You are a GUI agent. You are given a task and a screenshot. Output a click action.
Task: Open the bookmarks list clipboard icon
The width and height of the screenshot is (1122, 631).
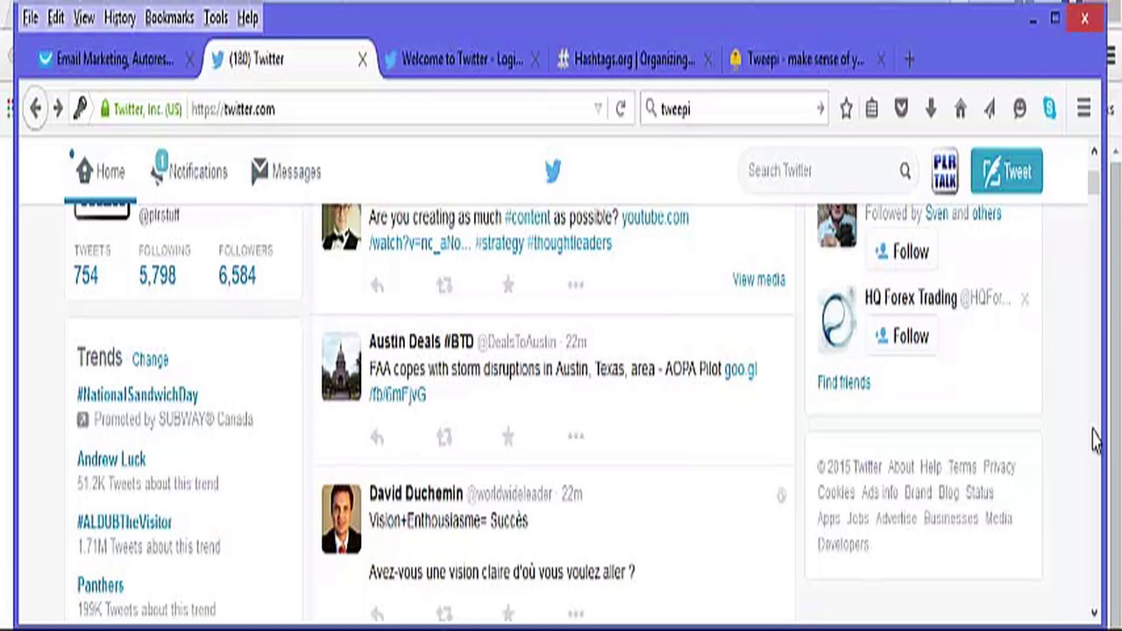[872, 109]
